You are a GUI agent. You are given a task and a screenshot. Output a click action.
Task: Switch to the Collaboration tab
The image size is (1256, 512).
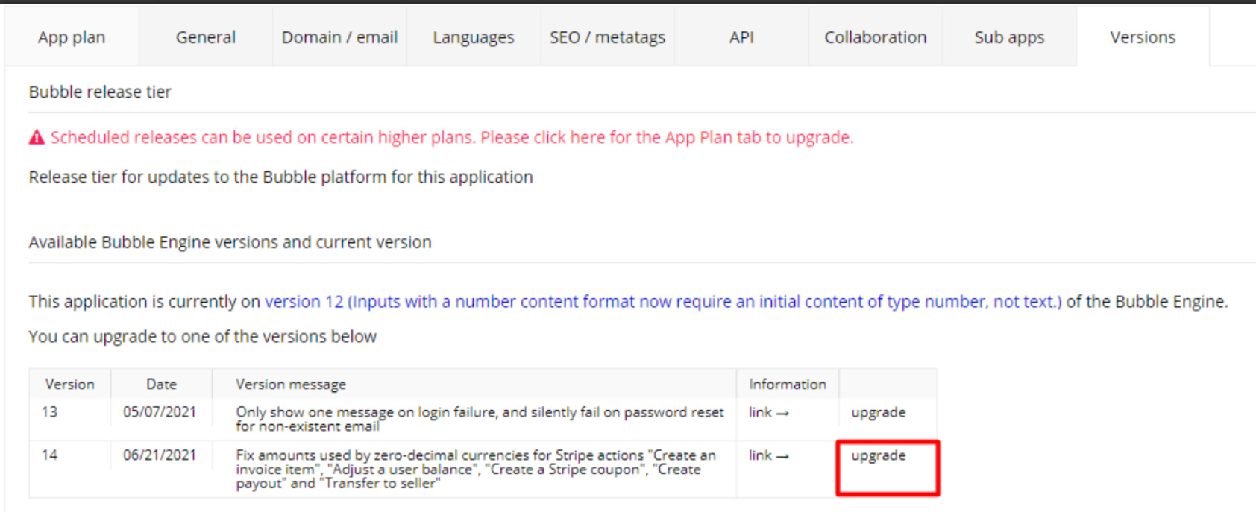[876, 37]
